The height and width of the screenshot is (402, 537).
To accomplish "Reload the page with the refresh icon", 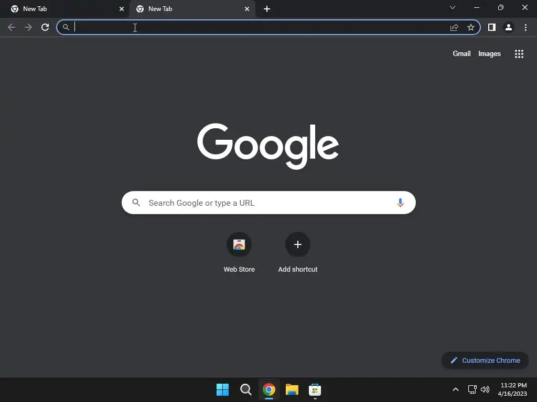I will (x=45, y=27).
